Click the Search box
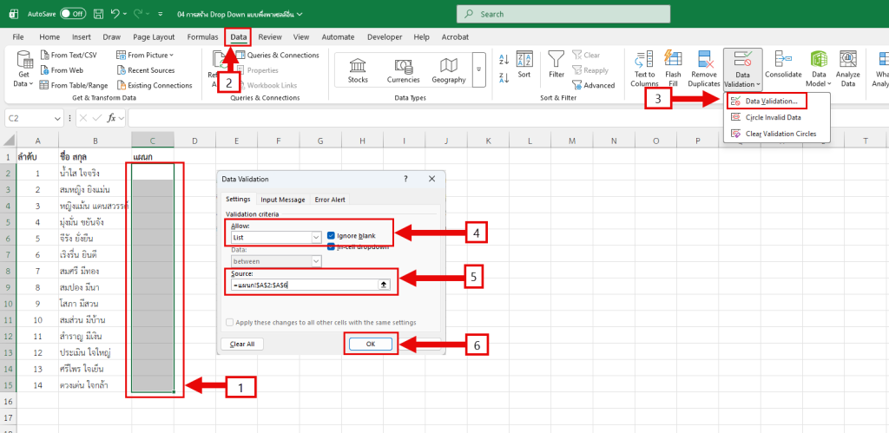889x433 pixels. pos(563,14)
